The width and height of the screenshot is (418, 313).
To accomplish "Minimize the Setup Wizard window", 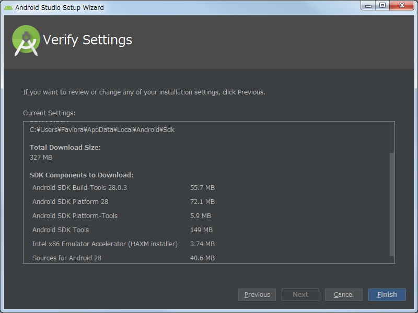I will pos(368,6).
